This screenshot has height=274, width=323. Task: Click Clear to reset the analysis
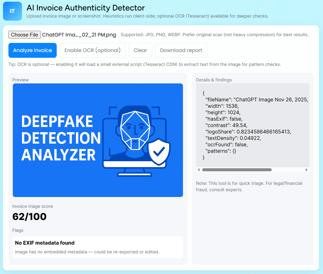pos(140,50)
